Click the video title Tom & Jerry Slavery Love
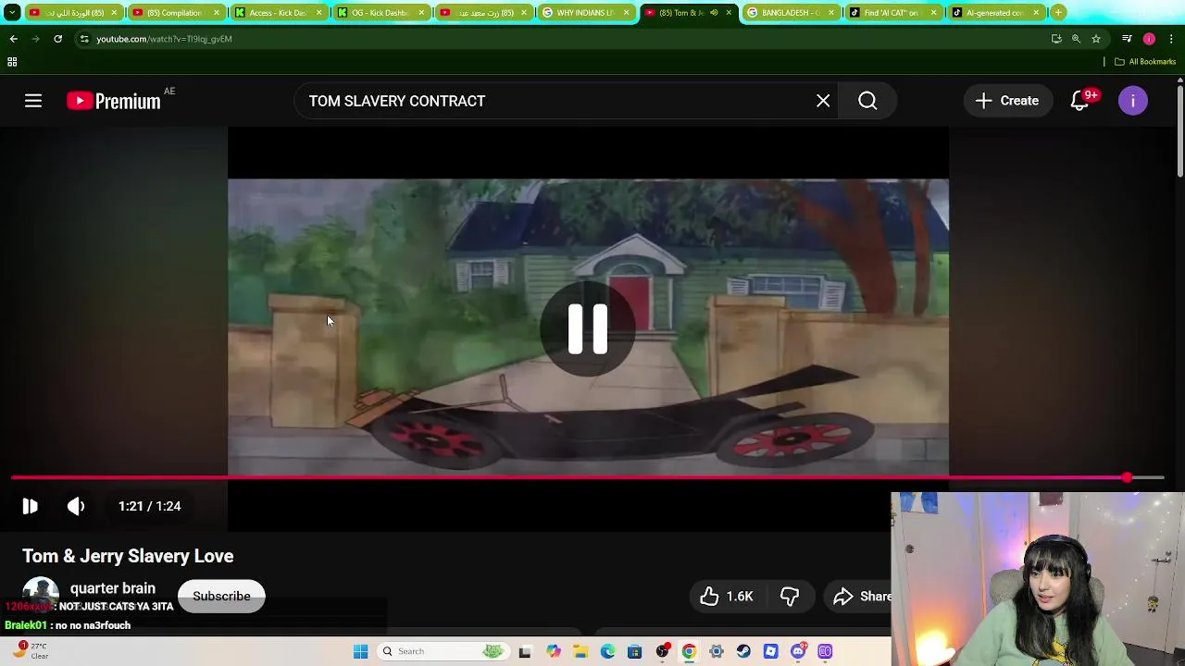The height and width of the screenshot is (666, 1185). pyautogui.click(x=128, y=556)
